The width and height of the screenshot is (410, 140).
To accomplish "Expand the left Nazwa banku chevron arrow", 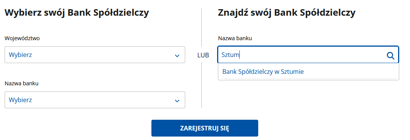I will [177, 101].
